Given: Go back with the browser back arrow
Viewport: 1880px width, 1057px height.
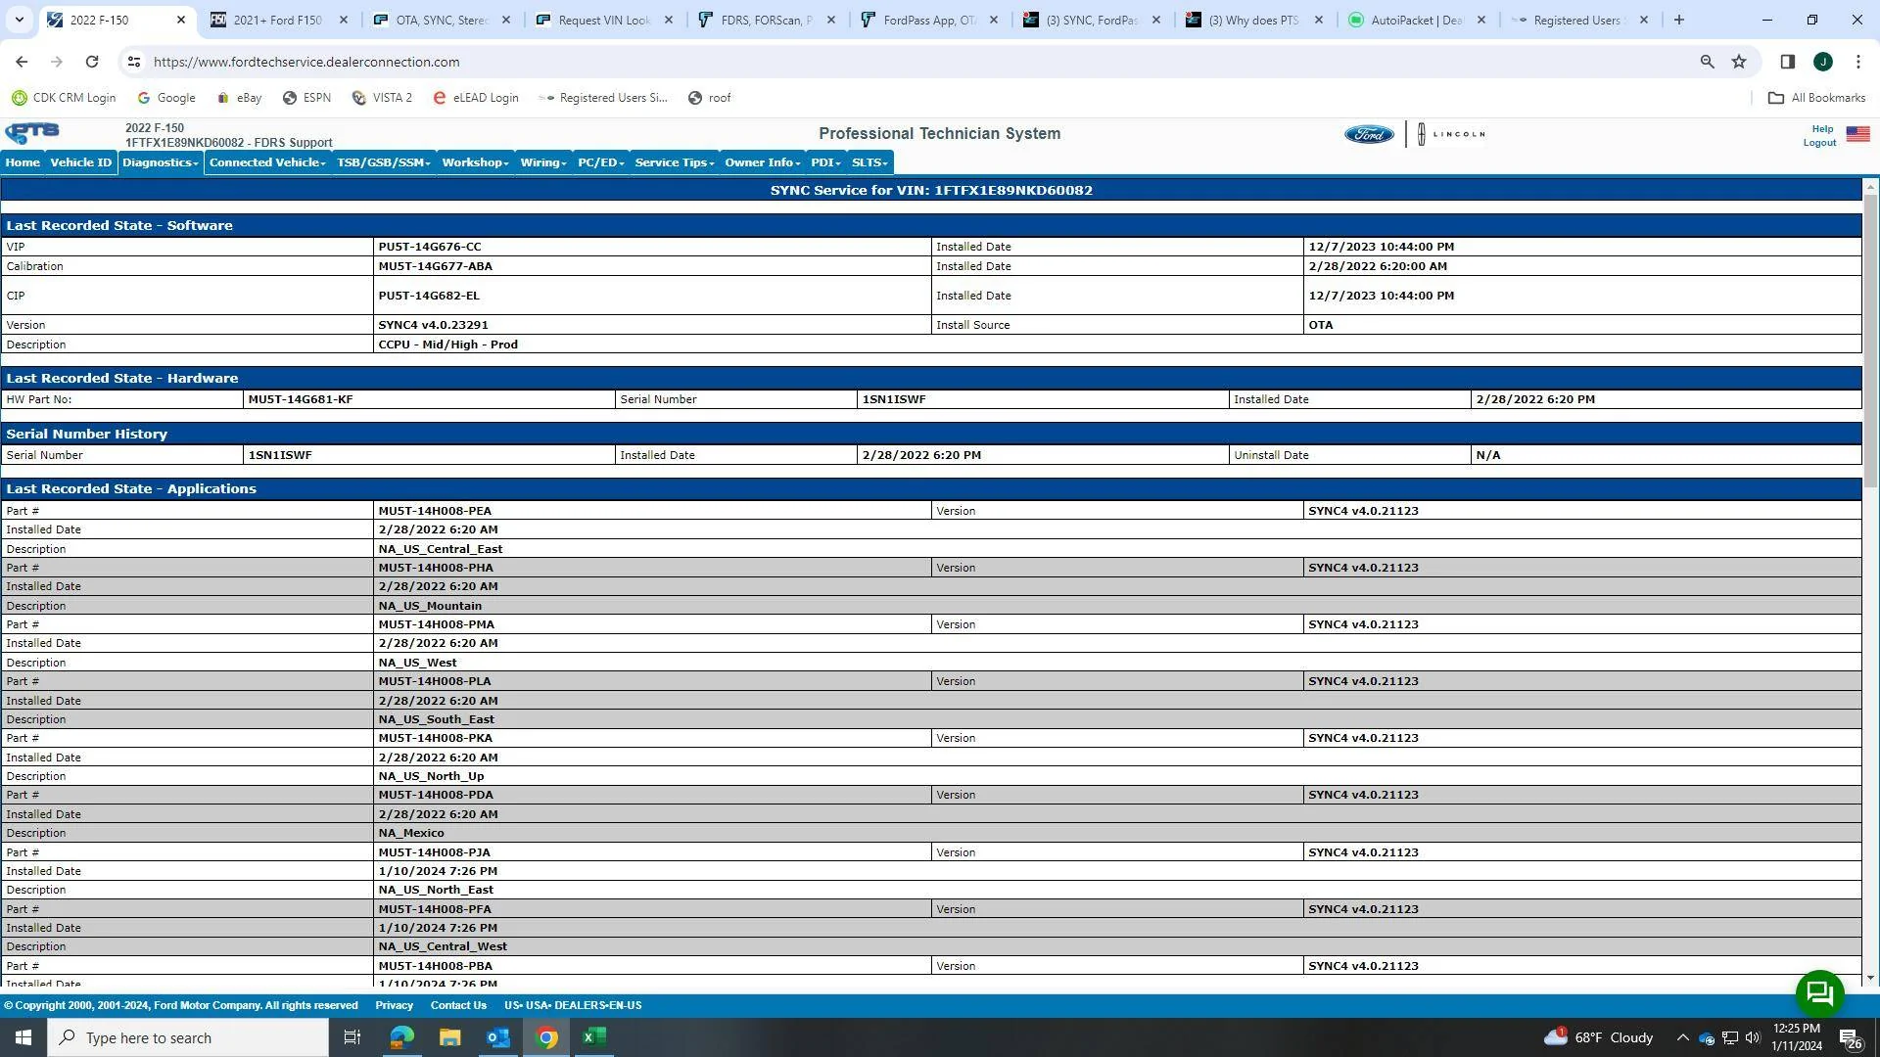Looking at the screenshot, I should pyautogui.click(x=22, y=62).
